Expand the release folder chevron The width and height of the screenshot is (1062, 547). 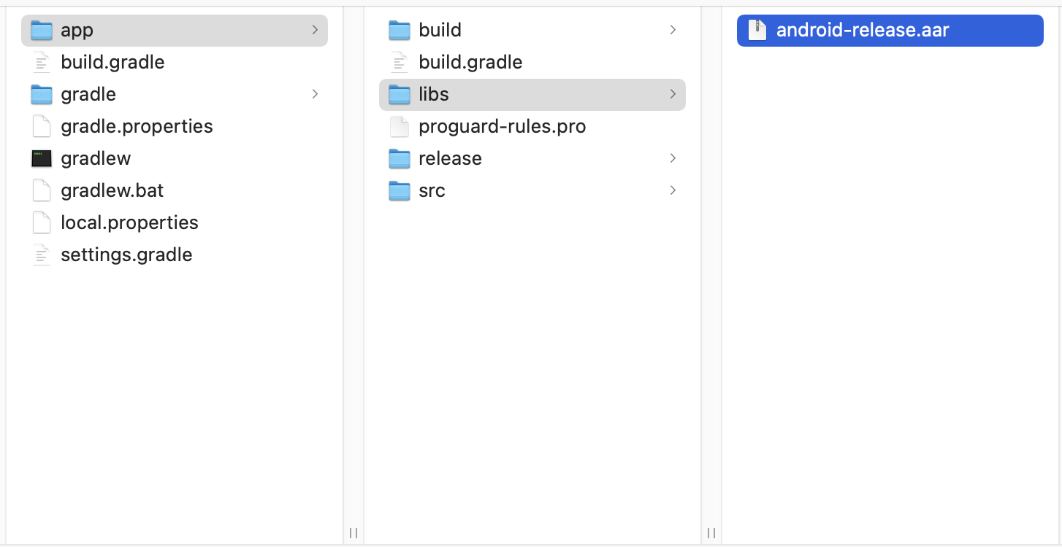click(673, 158)
